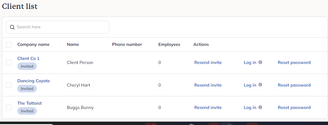Sort by Company name column arrows
Image resolution: width=328 pixels, height=125 pixels.
(x=60, y=44)
